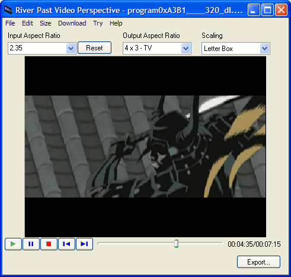
Task: Reset the input aspect ratio
Action: coord(94,48)
